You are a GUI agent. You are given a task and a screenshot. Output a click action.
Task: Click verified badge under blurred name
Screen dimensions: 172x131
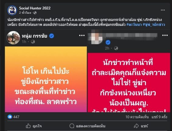(x=108, y=43)
